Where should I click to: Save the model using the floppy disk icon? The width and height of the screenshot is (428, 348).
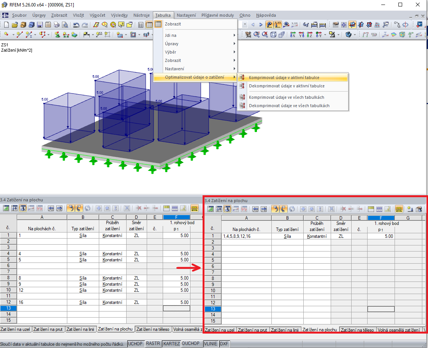(x=40, y=25)
